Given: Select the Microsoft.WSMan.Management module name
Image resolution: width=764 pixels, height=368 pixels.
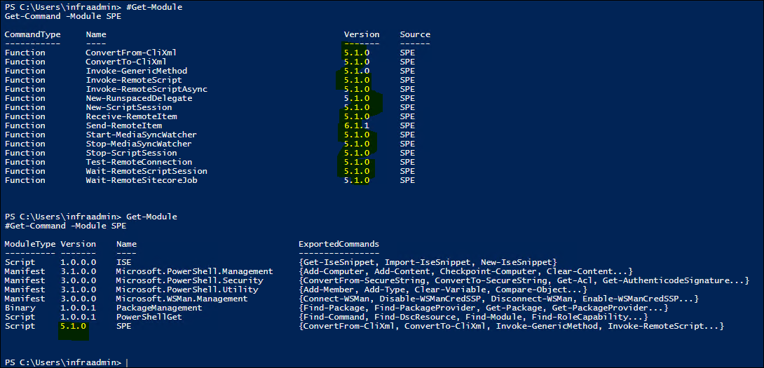Looking at the screenshot, I should coord(182,299).
